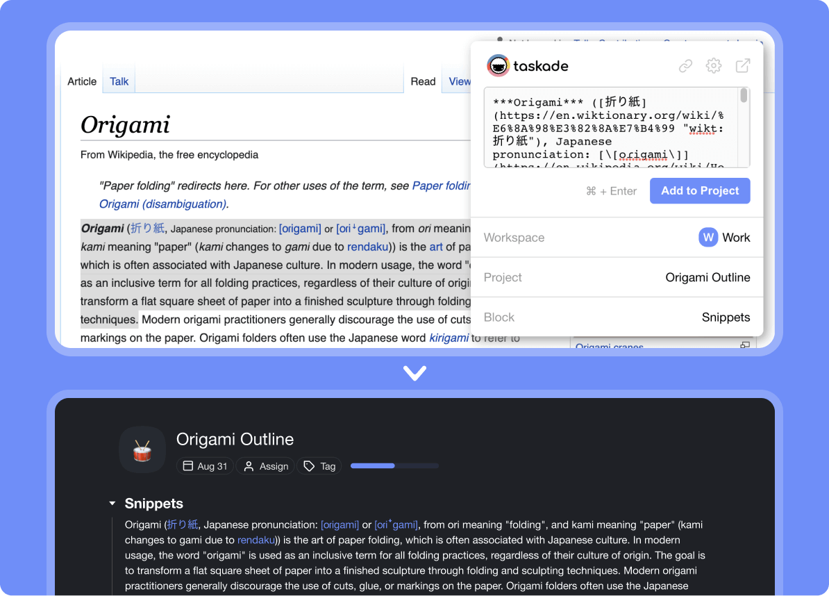Click the snippet text scrollbar

(744, 96)
